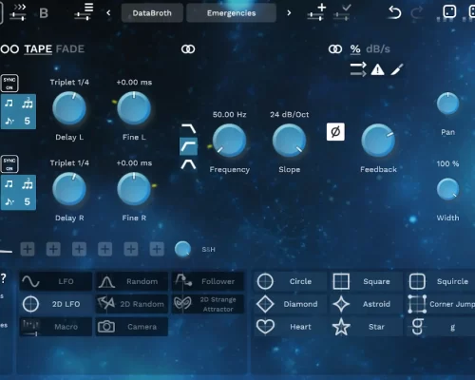Viewport: 475px width, 380px height.
Task: Click the link rings icon beside percent
Action: (335, 49)
